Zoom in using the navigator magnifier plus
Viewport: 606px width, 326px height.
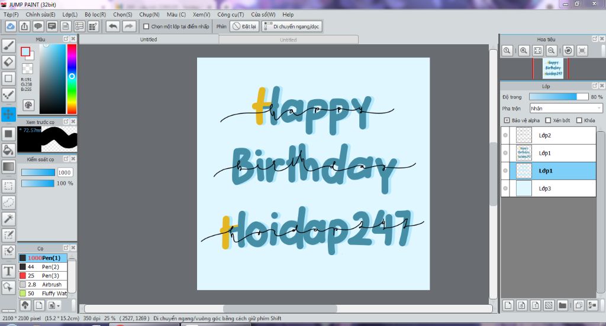point(524,51)
